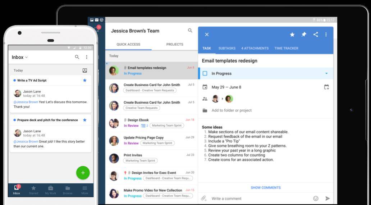Image resolution: width=371 pixels, height=205 pixels.
Task: Click the mail icon in tablet status bar
Action: click(x=97, y=20)
